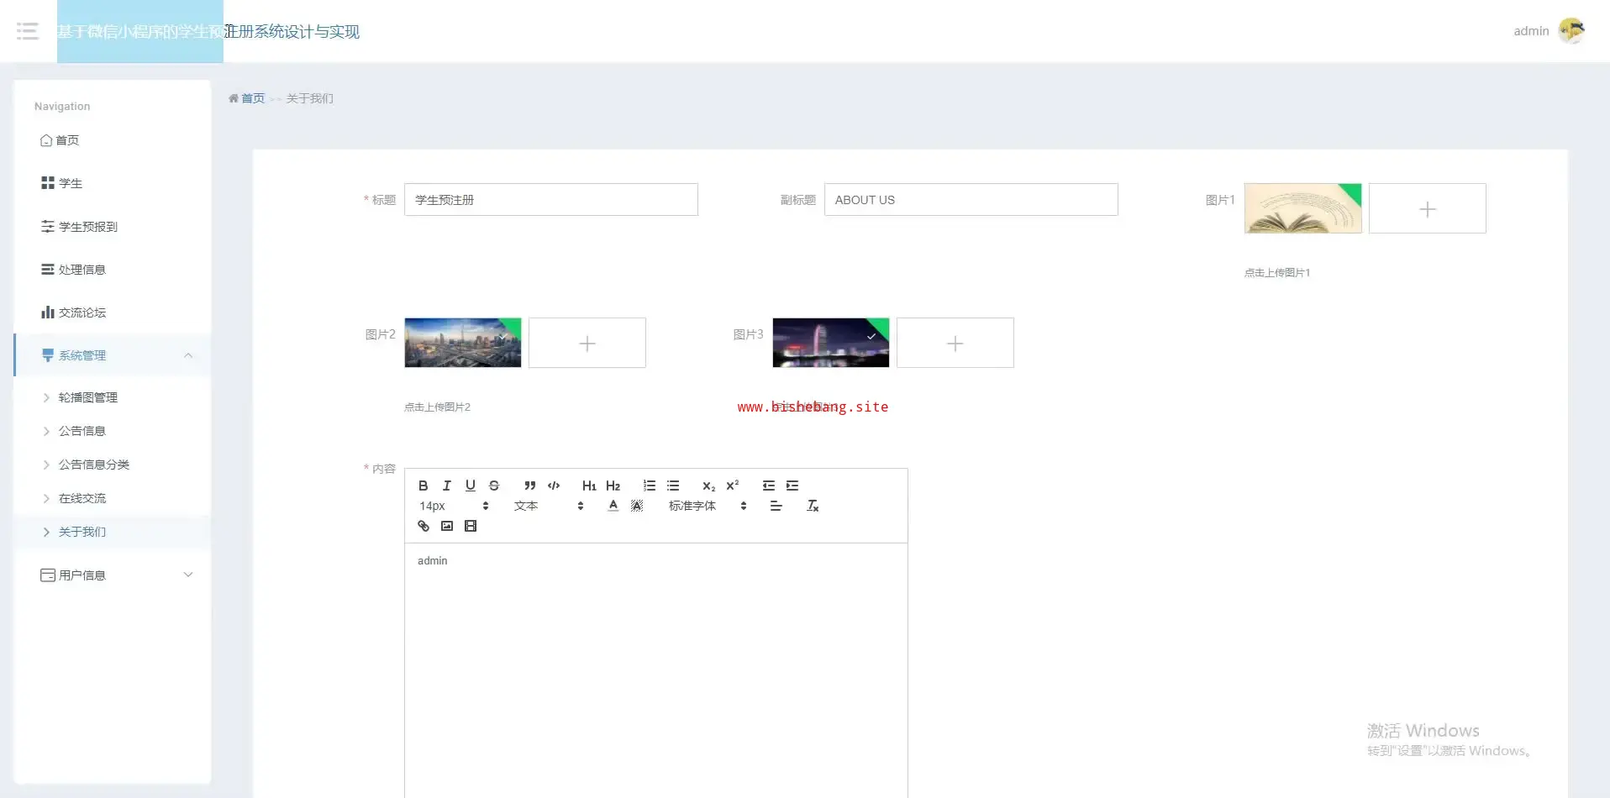
Task: Open the 交流论坛 menu item
Action: click(x=113, y=312)
